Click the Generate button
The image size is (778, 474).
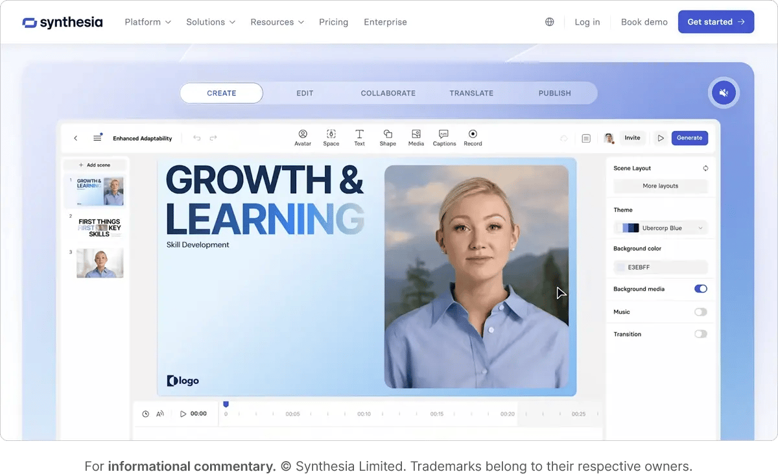click(689, 137)
